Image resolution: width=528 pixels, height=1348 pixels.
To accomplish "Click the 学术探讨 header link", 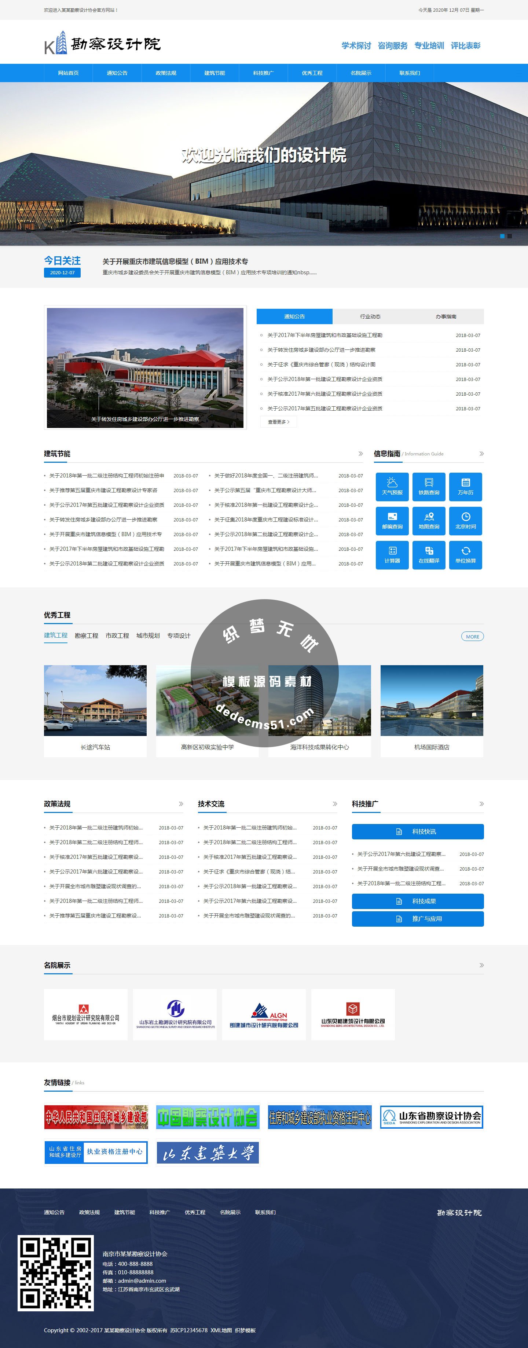I will [x=356, y=45].
